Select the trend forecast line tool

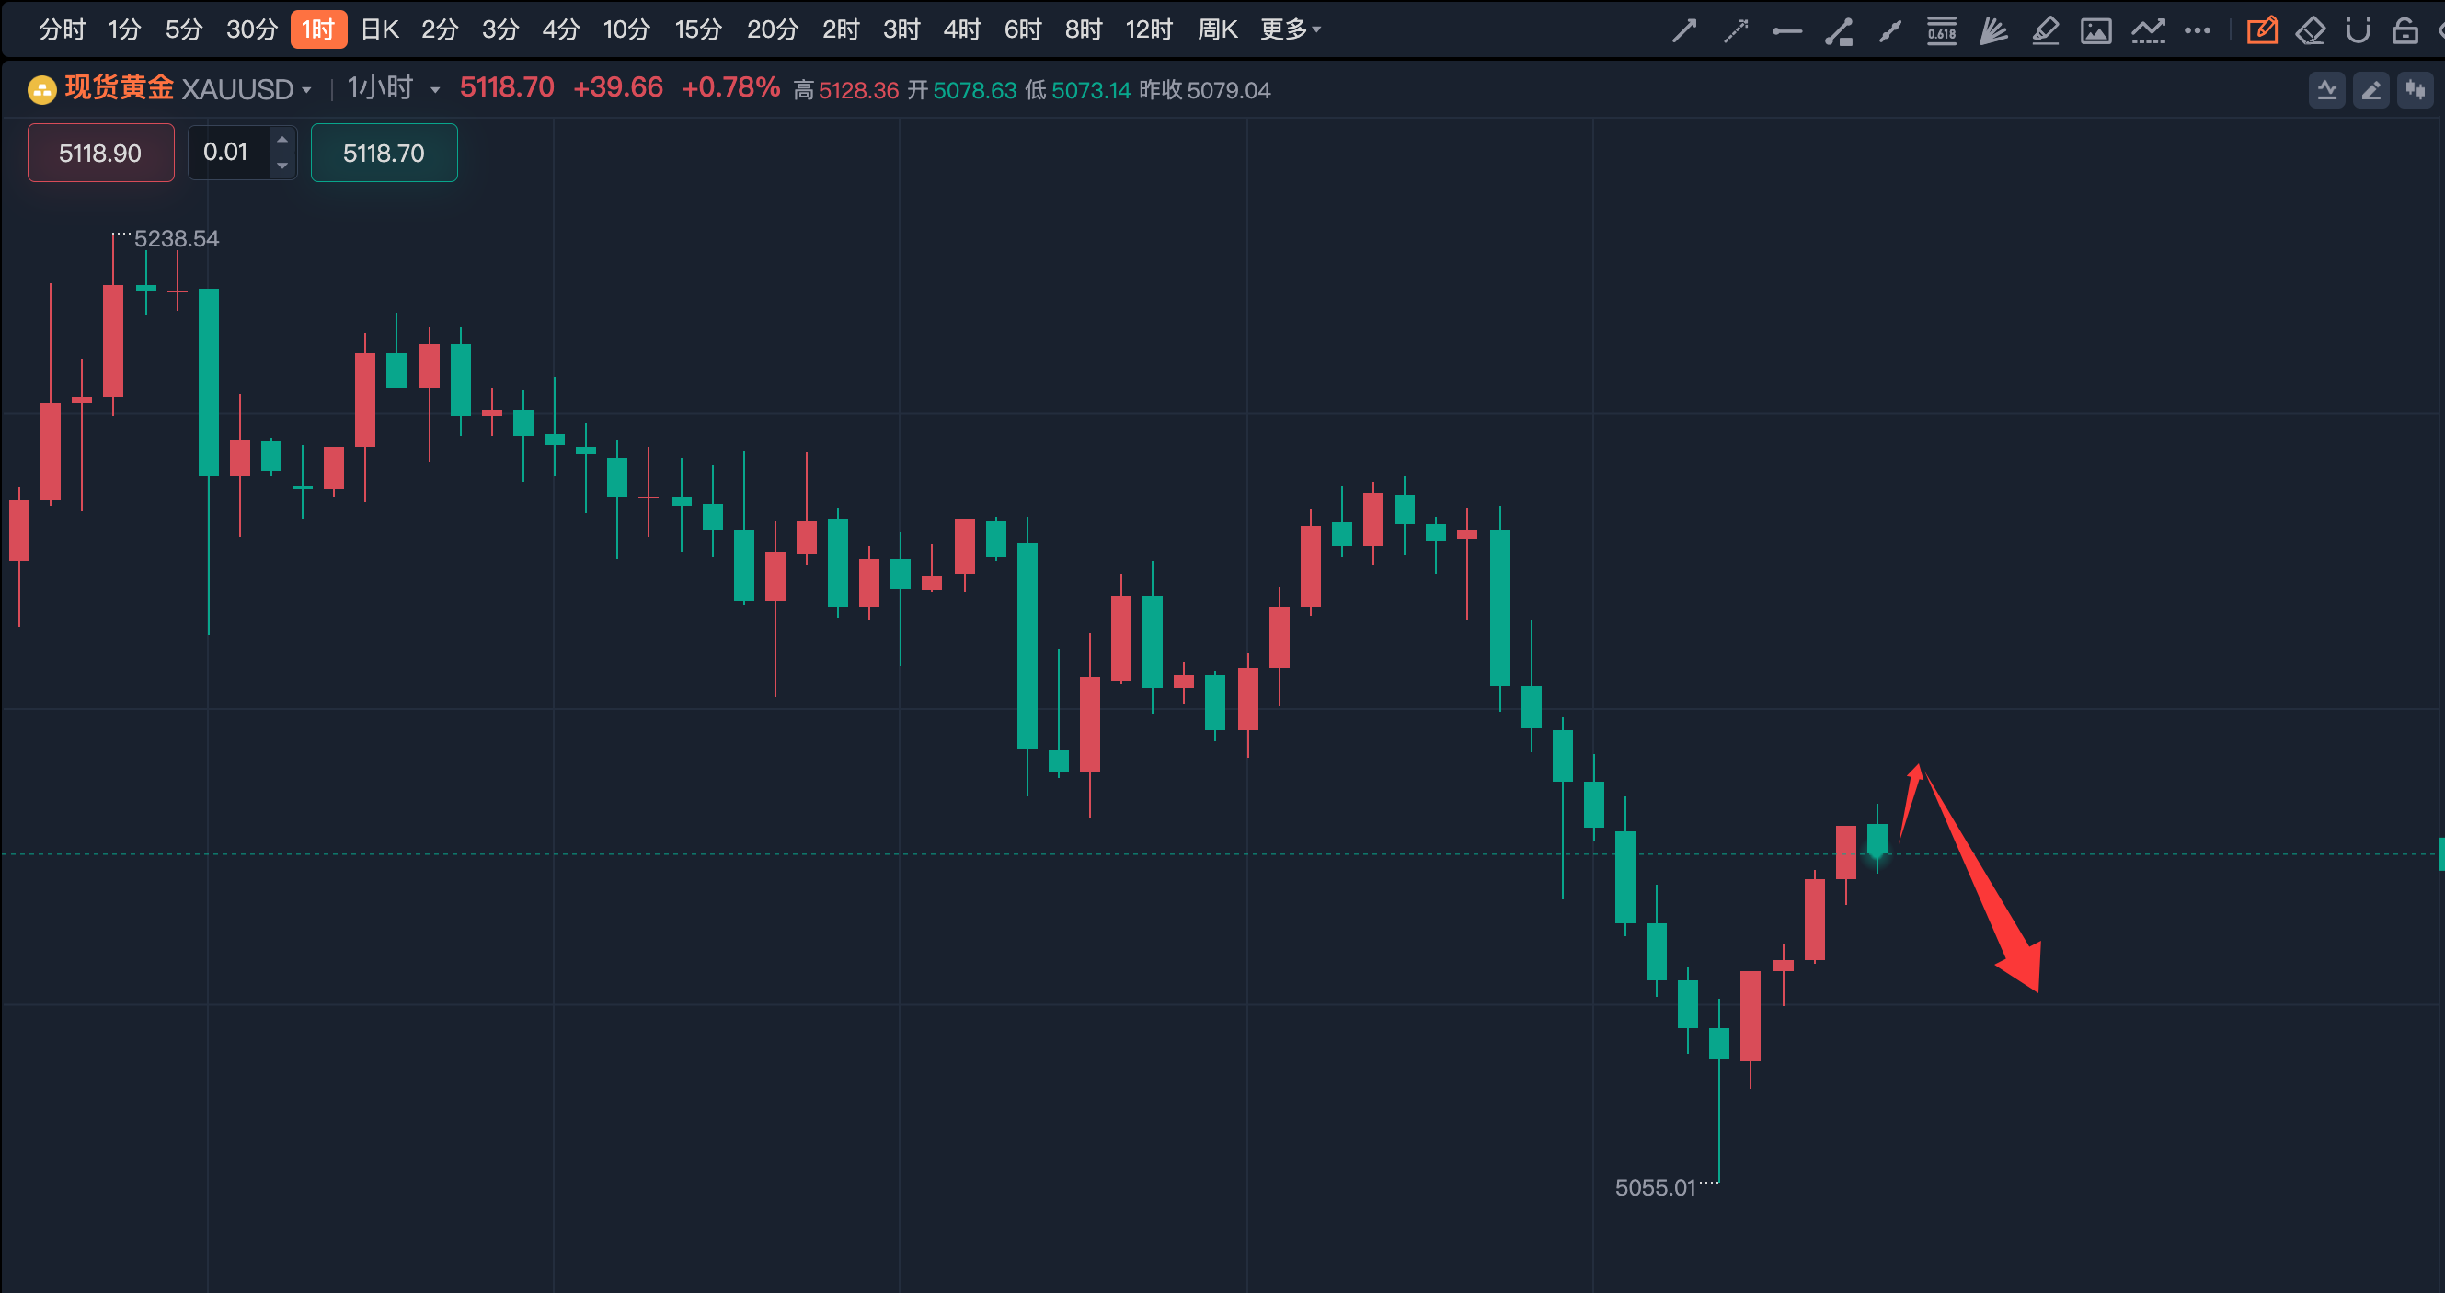click(2148, 30)
